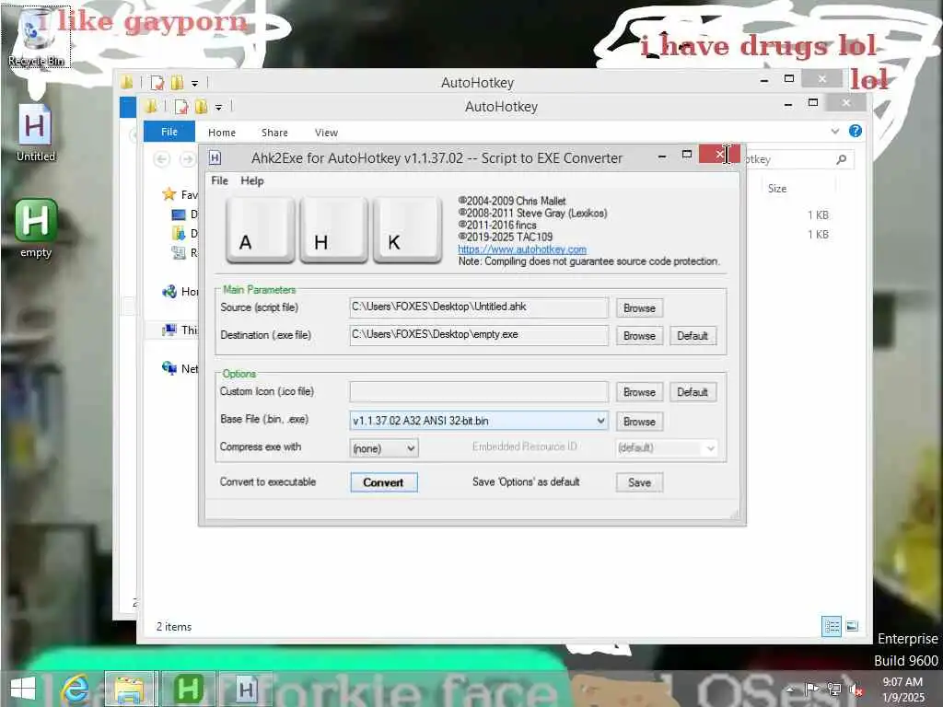The height and width of the screenshot is (707, 943).
Task: Select This PC in the navigation pane
Action: coord(180,330)
